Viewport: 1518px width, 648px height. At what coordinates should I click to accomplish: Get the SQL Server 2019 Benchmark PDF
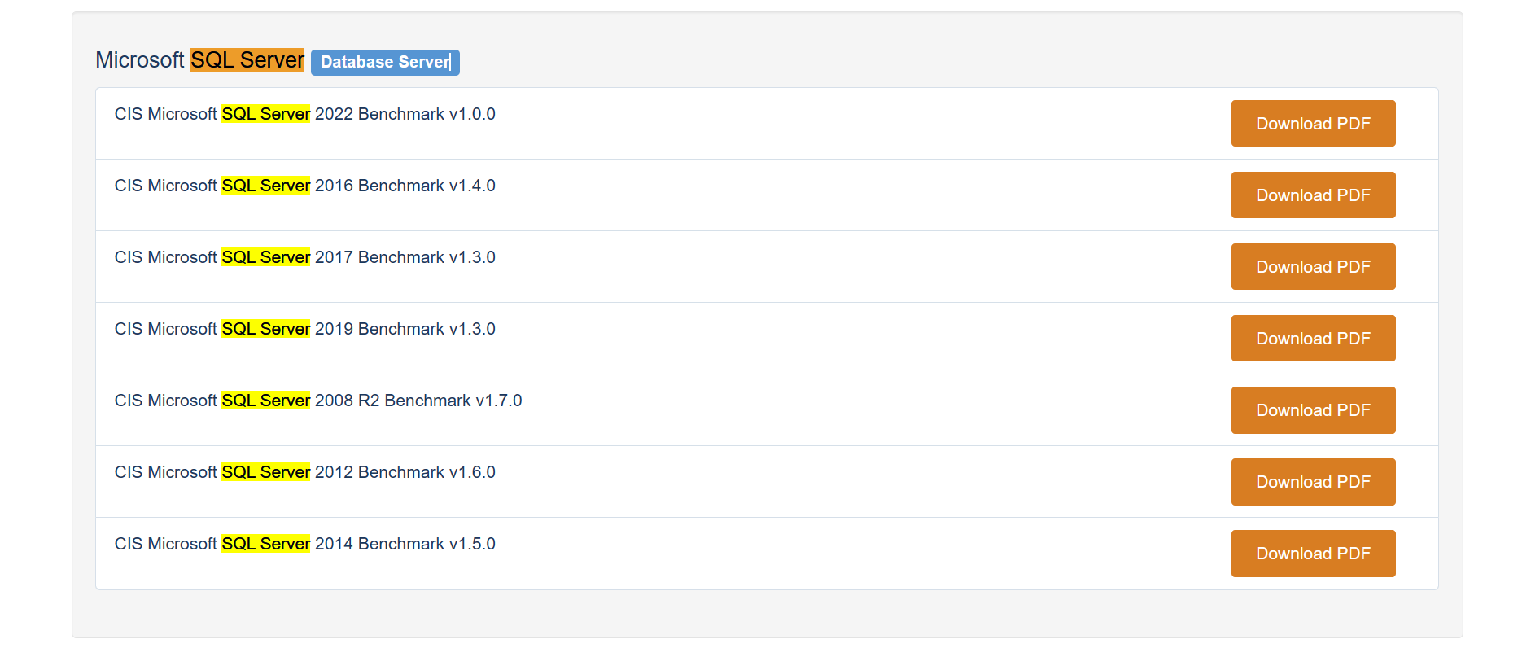pyautogui.click(x=1313, y=339)
